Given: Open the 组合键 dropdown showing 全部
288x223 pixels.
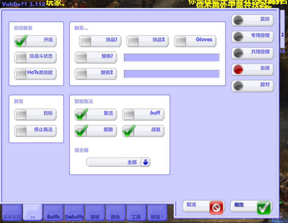Looking at the screenshot, I should point(118,162).
